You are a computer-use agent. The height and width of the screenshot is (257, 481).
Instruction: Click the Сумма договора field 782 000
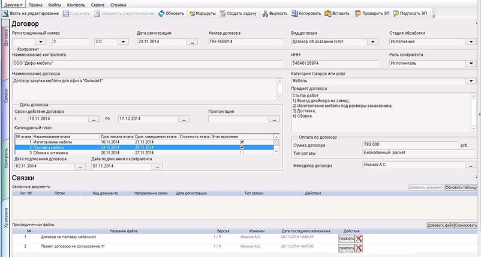410,145
